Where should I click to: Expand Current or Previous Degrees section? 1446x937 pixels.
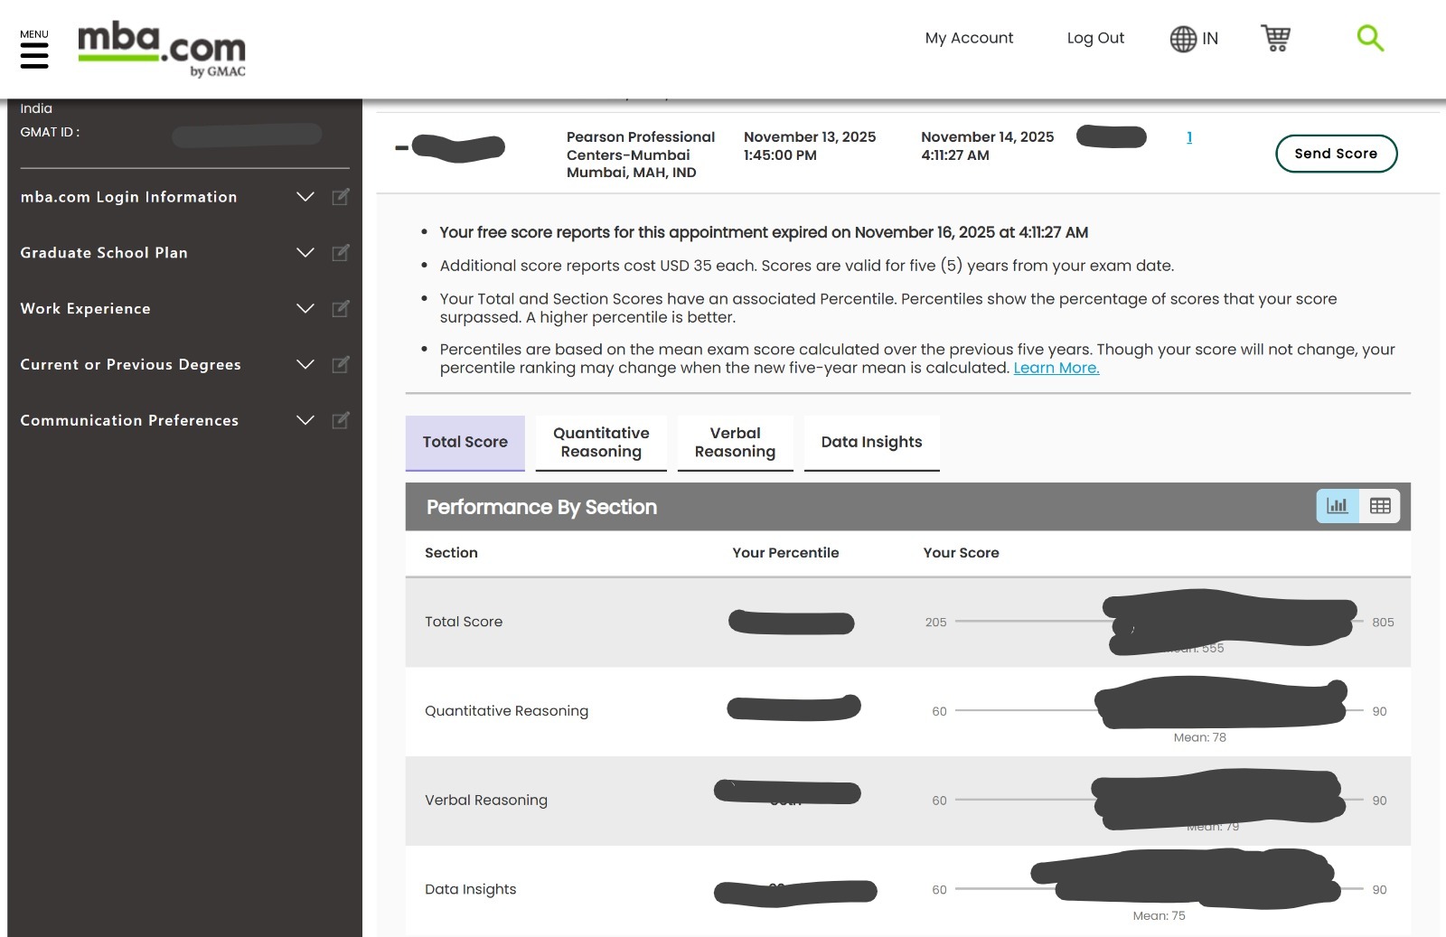305,365
